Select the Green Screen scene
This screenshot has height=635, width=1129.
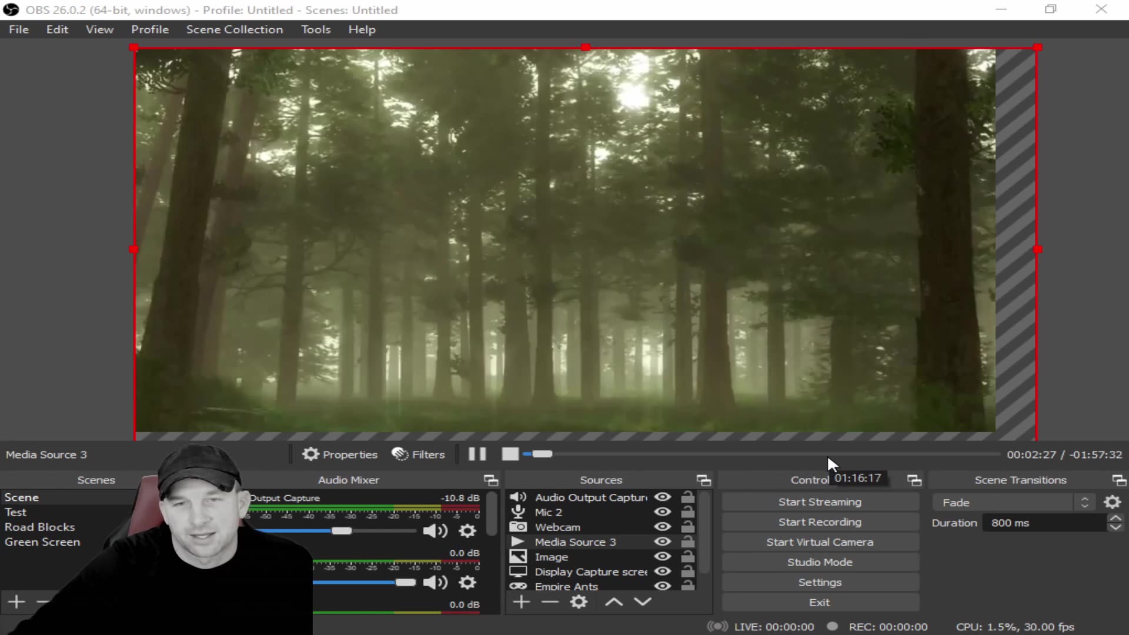coord(42,542)
